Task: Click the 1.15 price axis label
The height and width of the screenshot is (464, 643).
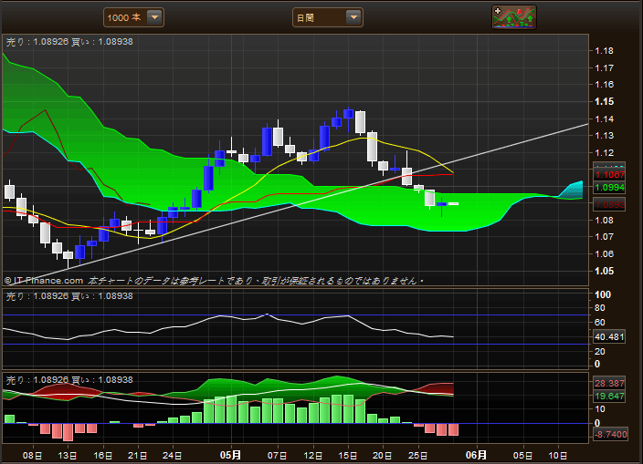Action: pos(604,101)
